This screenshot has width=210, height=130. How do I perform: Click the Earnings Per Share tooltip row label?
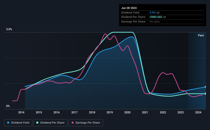(x=133, y=21)
